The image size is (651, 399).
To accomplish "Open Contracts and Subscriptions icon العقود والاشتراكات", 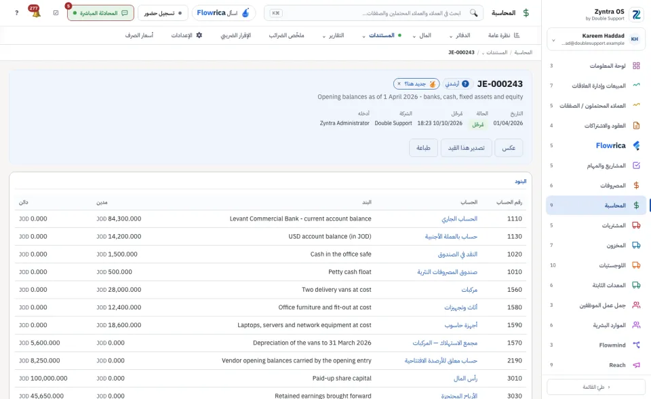I will pyautogui.click(x=636, y=125).
